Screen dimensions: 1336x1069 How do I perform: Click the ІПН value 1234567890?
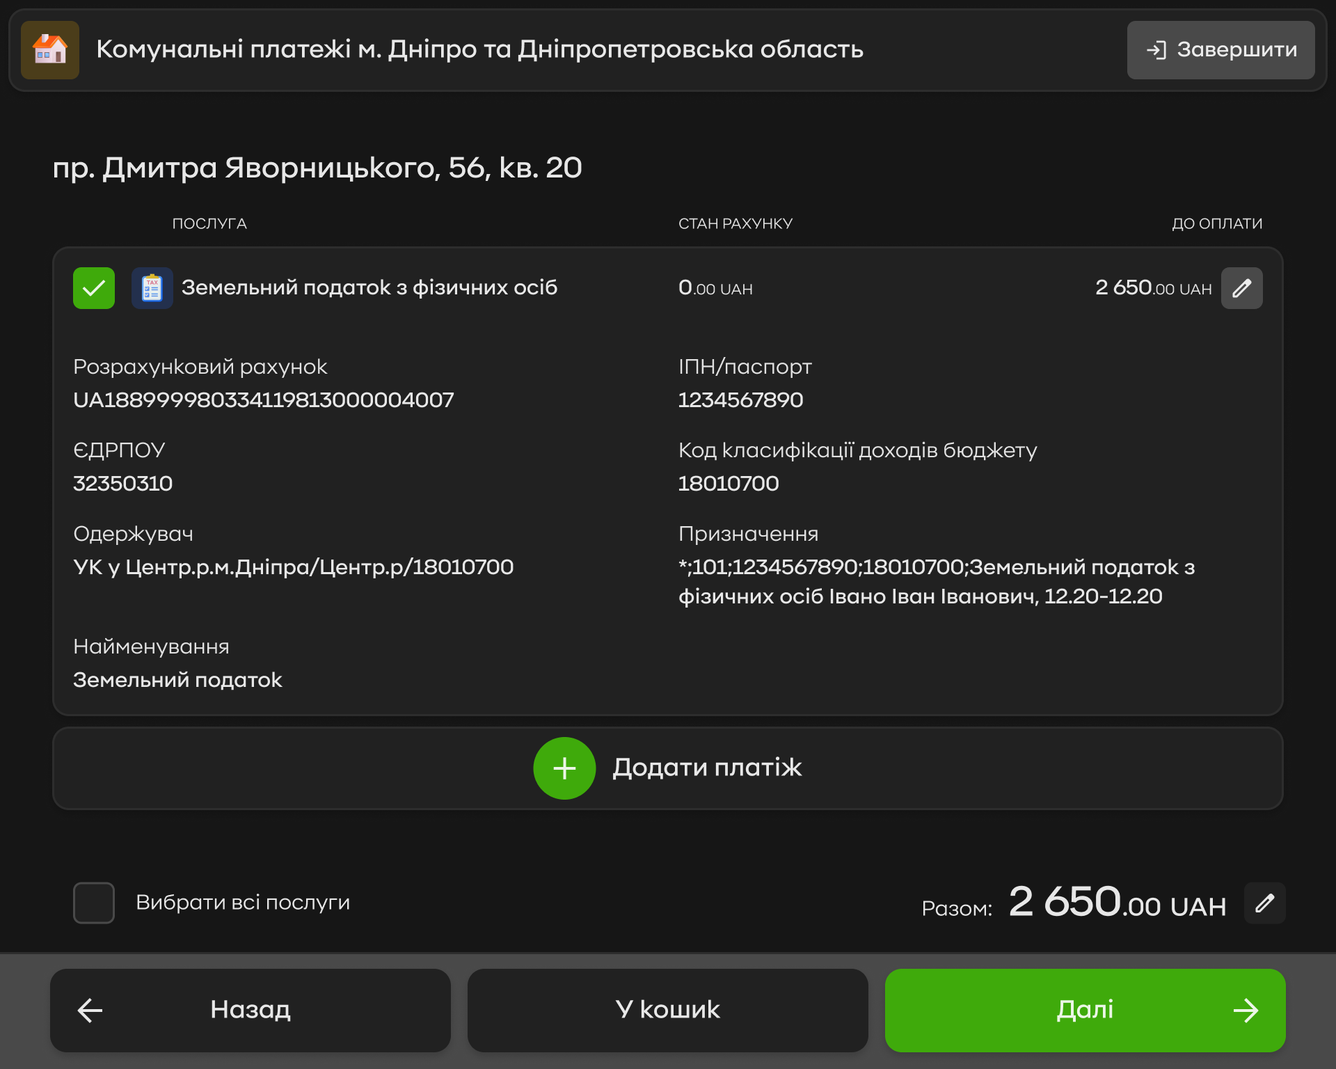(x=740, y=400)
